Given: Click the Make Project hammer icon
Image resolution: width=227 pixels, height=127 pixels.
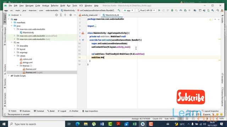Looking at the screenshot, I should tap(119, 10).
